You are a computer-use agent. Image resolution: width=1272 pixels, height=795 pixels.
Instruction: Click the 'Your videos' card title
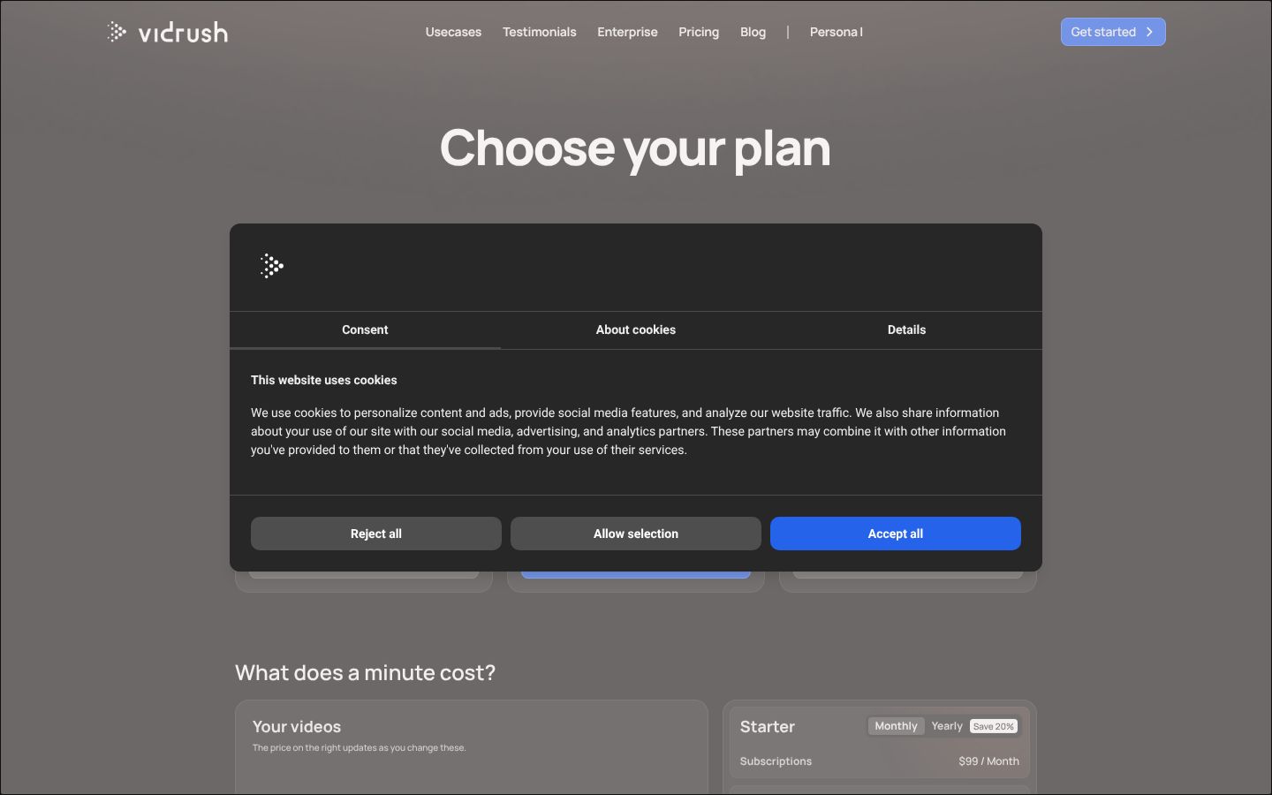pos(297,726)
